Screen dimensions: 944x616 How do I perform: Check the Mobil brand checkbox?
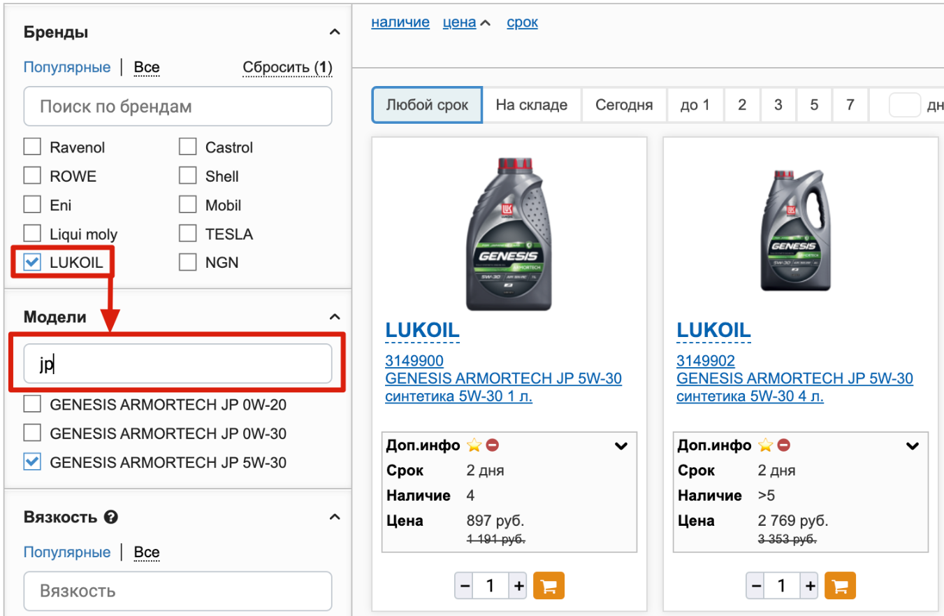click(x=187, y=205)
